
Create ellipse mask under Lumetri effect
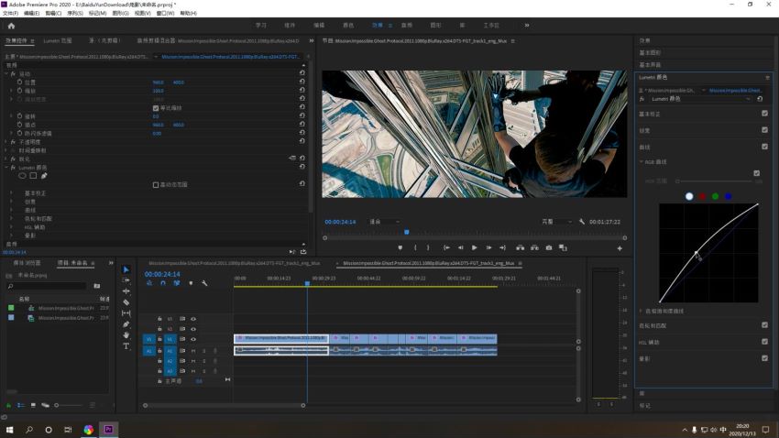(x=22, y=176)
